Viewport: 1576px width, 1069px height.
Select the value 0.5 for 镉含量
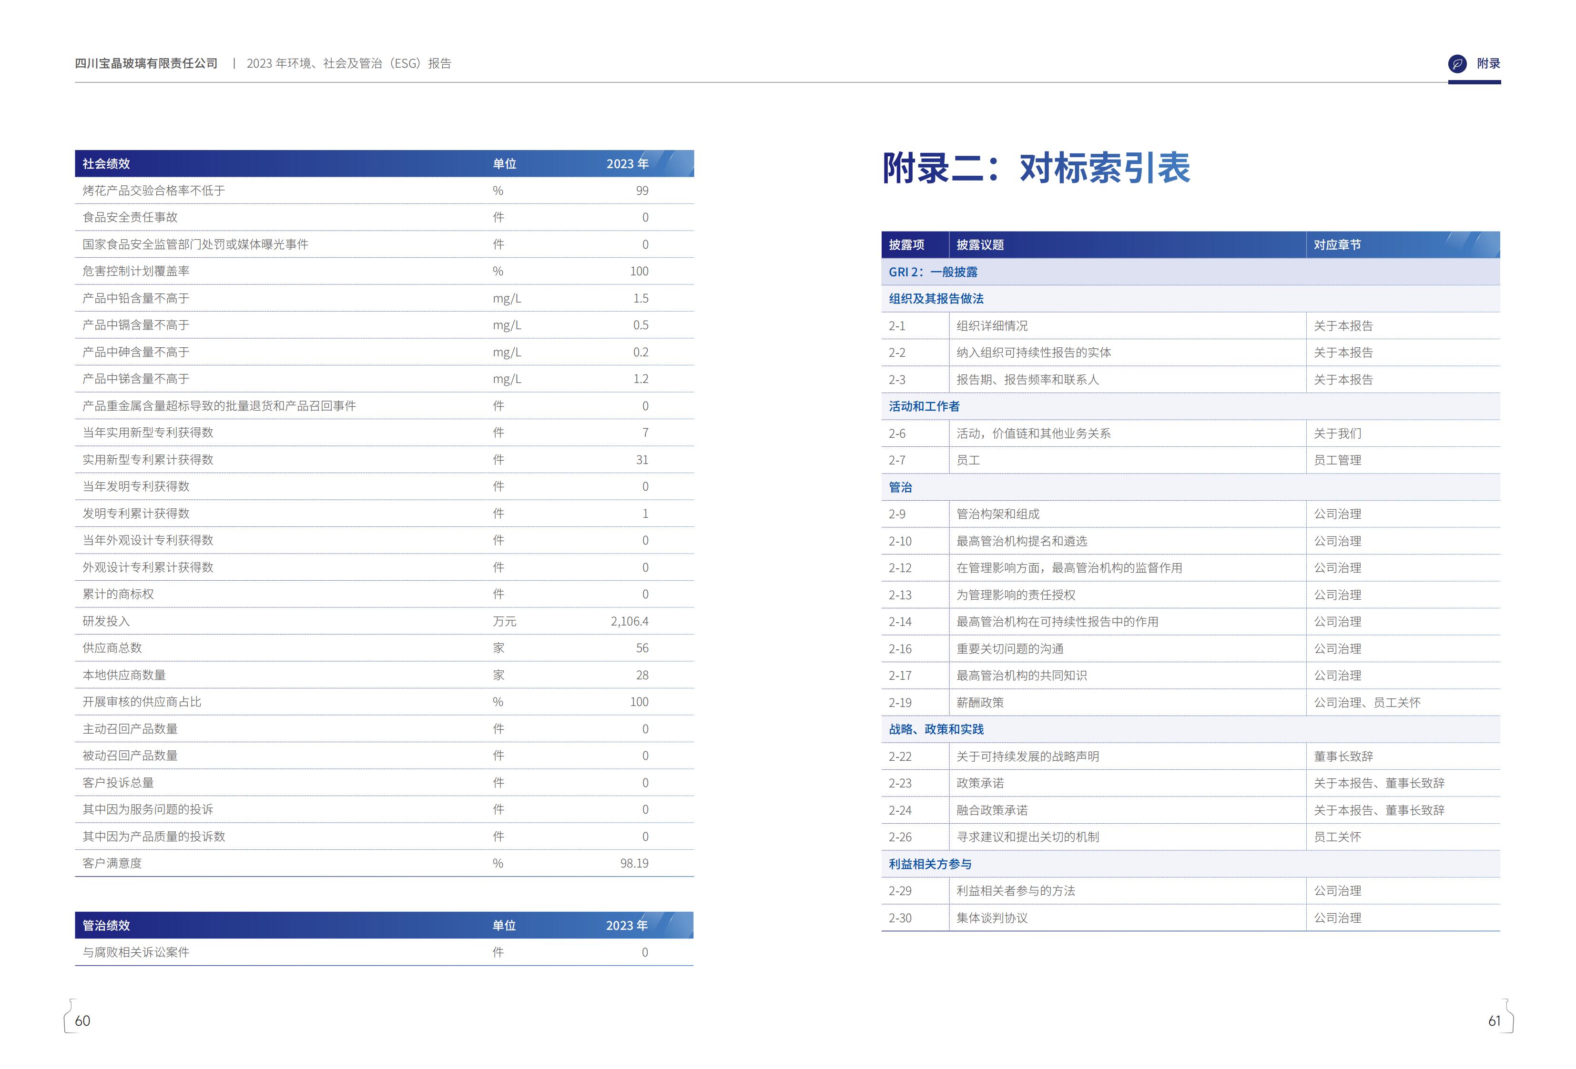coord(641,325)
